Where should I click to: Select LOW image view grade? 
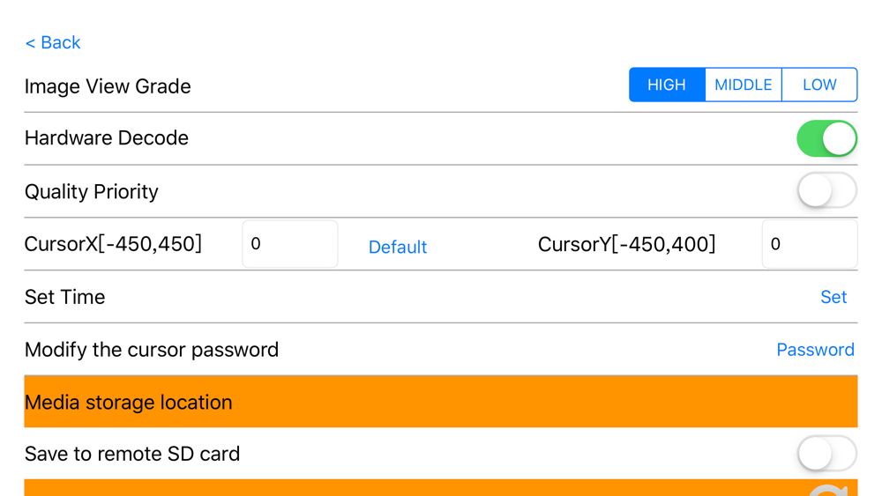[819, 85]
